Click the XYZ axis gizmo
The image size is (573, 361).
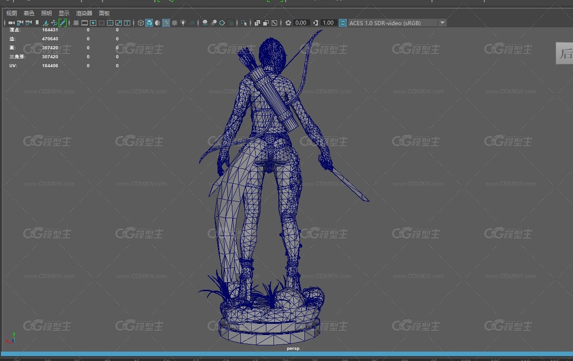11,338
